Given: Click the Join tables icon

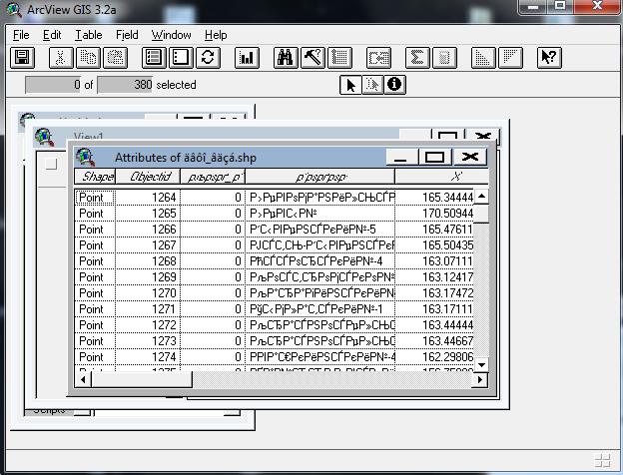Looking at the screenshot, I should [x=378, y=58].
